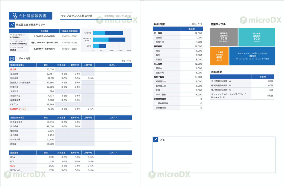The image size is (284, 187).
Task: Select the gray 棚卸資産回転期間 60日 tile
Action: [x=224, y=37]
